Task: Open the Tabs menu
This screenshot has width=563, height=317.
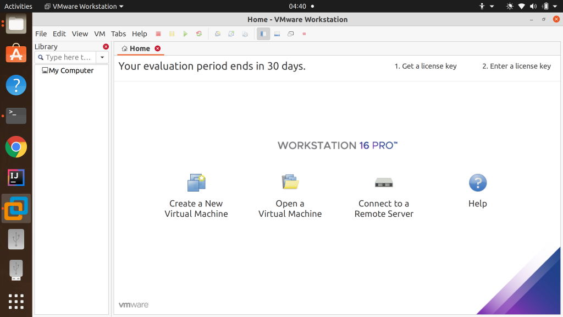Action: tap(118, 34)
